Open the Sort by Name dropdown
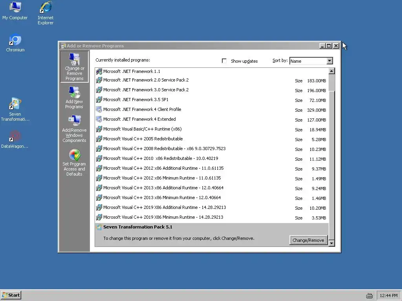 pos(330,61)
